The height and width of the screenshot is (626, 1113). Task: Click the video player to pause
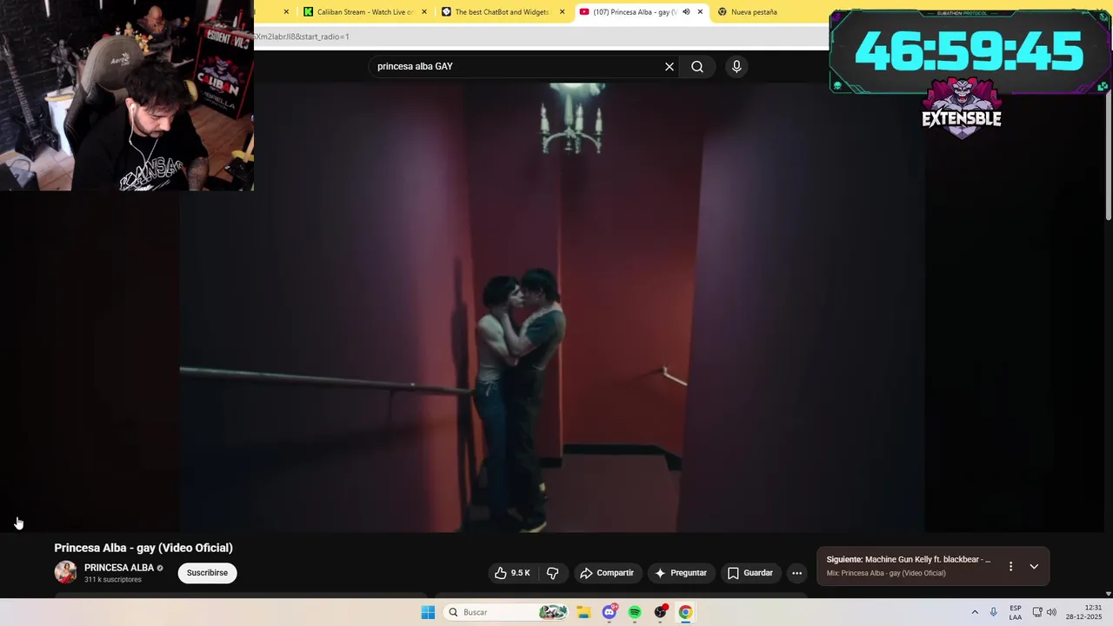[x=551, y=307]
